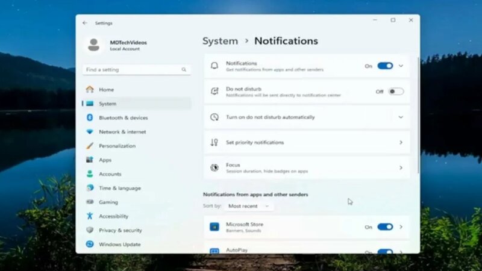This screenshot has width=482, height=271.
Task: Click the Windows Update sync icon
Action: pyautogui.click(x=90, y=244)
